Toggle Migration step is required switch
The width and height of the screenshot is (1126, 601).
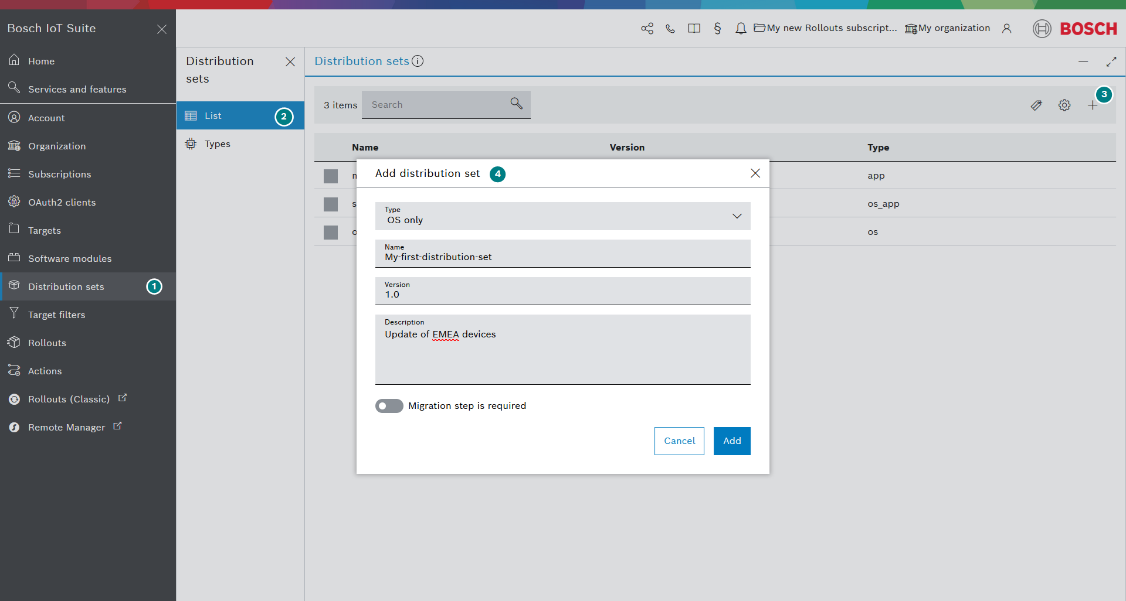389,406
